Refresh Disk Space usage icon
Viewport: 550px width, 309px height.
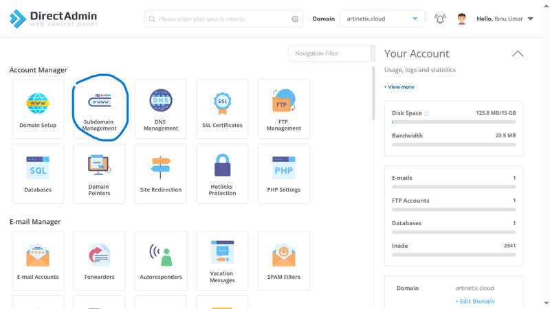tap(427, 113)
